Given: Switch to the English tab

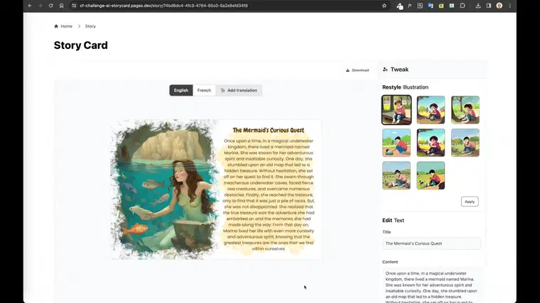Looking at the screenshot, I should tap(181, 90).
